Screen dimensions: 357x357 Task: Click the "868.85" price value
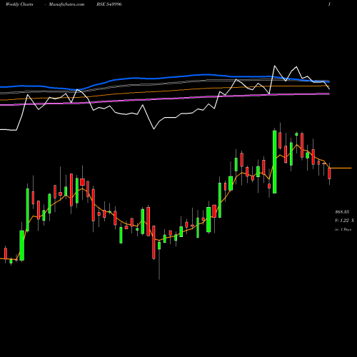click(x=342, y=211)
